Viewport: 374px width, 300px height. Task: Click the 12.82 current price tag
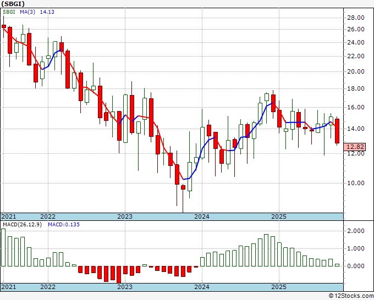(x=354, y=147)
